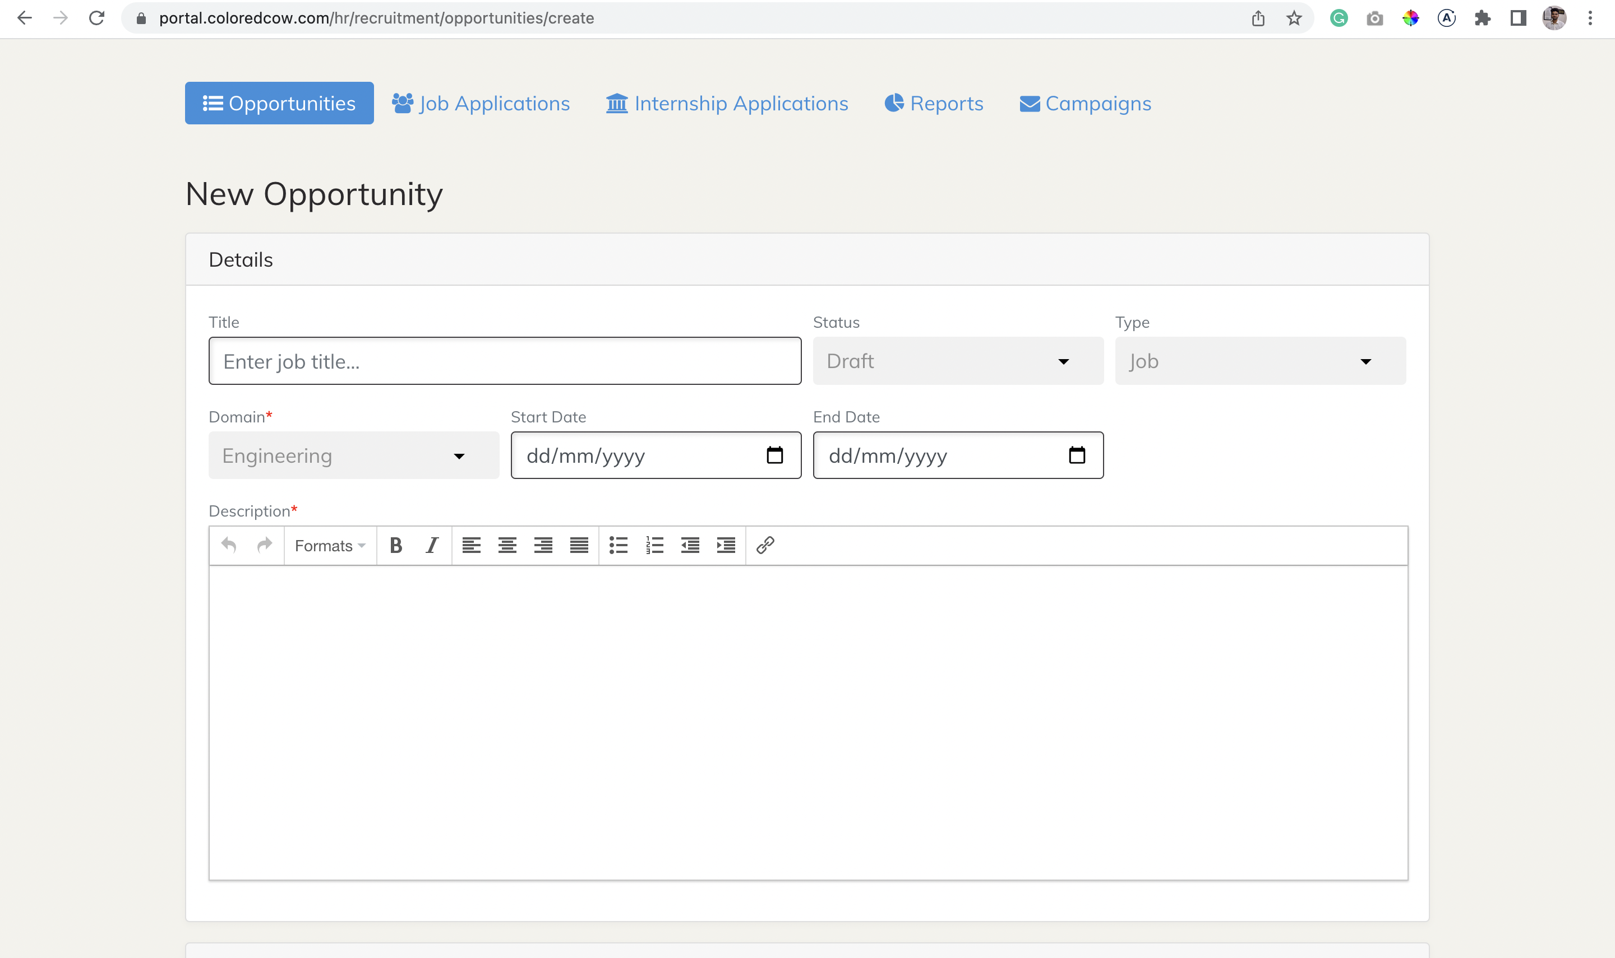Insert a bullet list

[619, 546]
